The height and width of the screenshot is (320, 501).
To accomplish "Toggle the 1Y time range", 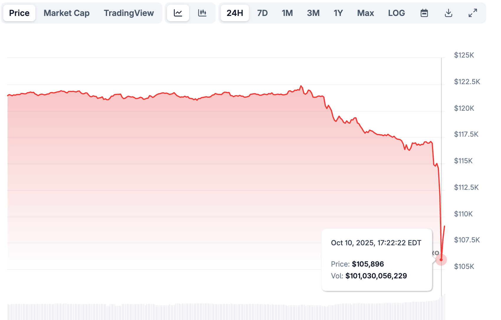I will 338,13.
